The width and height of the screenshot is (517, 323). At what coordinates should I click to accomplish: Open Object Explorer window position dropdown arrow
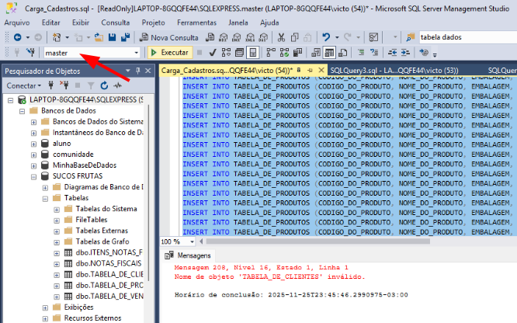point(128,71)
